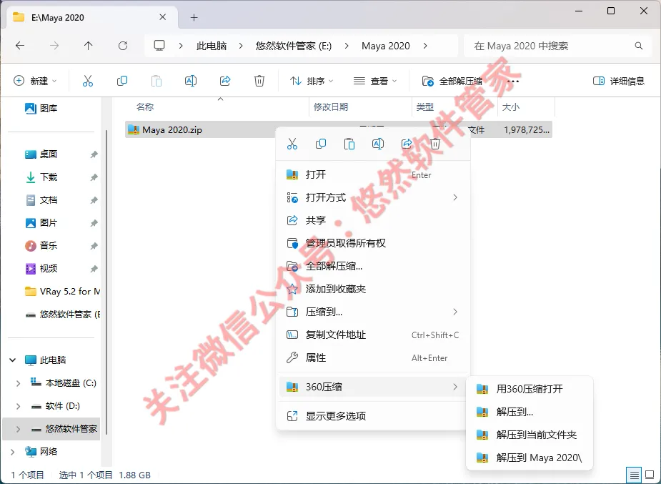
Task: Click the Copy icon in the context menu
Action: click(x=321, y=144)
